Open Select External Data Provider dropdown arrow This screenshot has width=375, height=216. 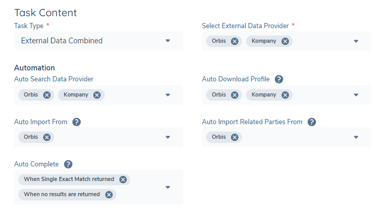(356, 41)
